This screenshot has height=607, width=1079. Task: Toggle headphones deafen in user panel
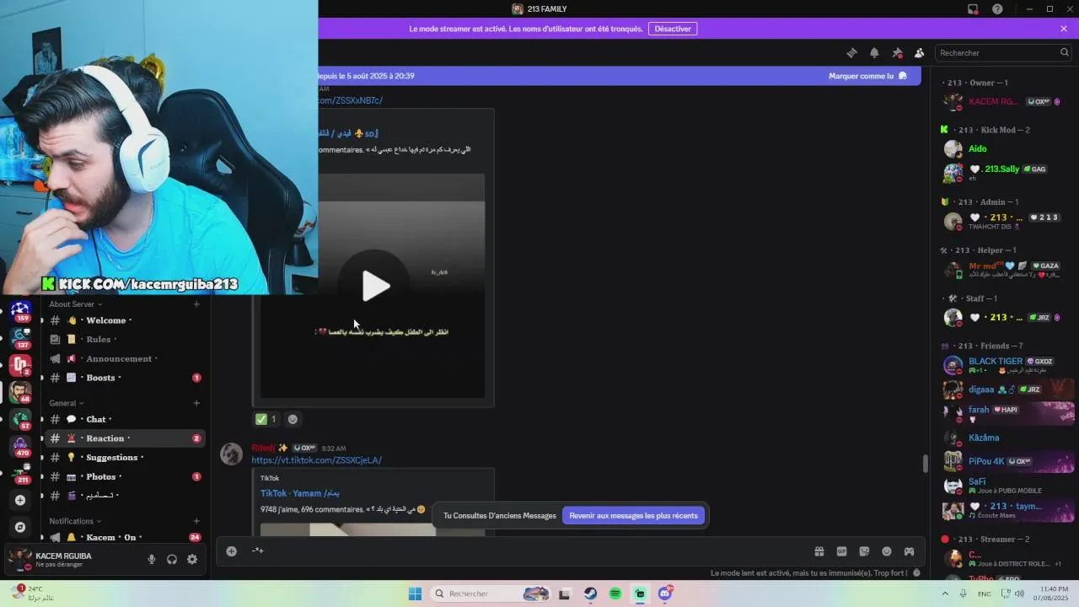[x=172, y=559]
